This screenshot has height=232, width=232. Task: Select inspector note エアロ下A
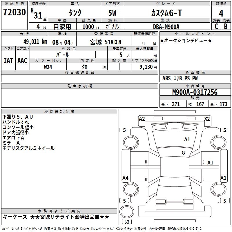(13, 138)
